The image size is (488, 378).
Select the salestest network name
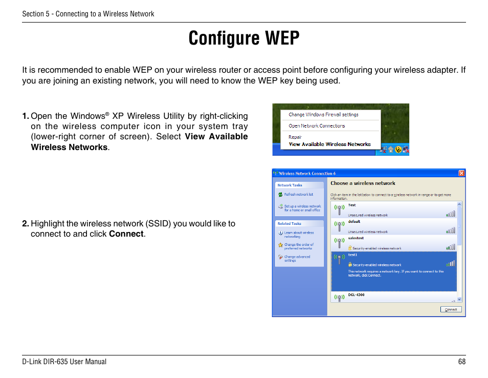[x=356, y=238]
